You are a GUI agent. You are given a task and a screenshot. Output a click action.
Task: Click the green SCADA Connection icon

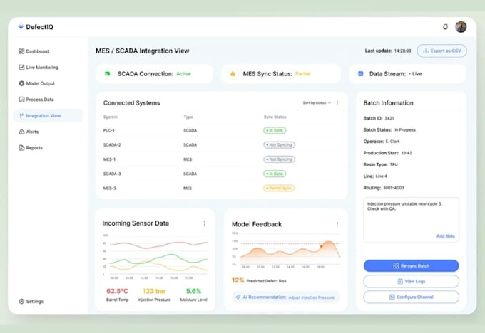click(x=107, y=74)
